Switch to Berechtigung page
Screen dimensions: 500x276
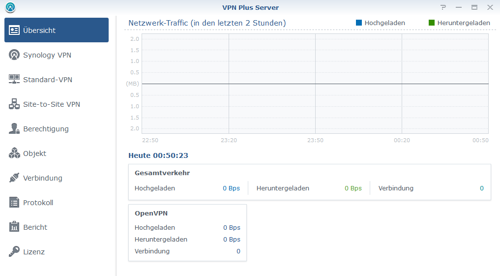point(57,128)
